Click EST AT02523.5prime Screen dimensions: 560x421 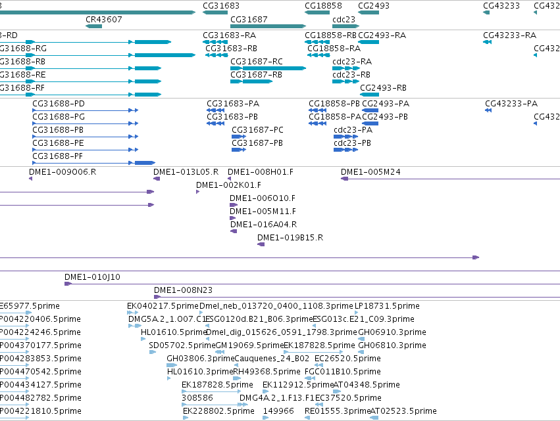pos(403,411)
